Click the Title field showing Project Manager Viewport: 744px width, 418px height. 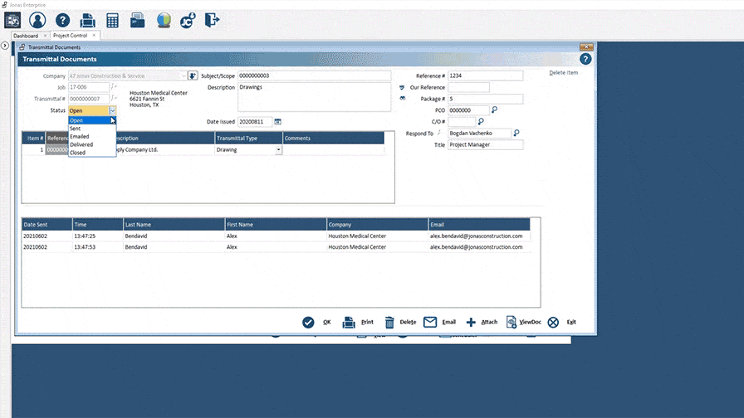(x=486, y=144)
